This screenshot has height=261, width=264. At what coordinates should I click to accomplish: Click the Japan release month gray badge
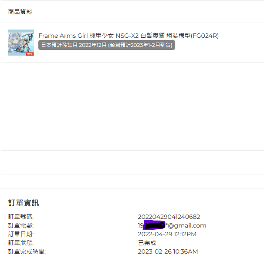click(107, 45)
